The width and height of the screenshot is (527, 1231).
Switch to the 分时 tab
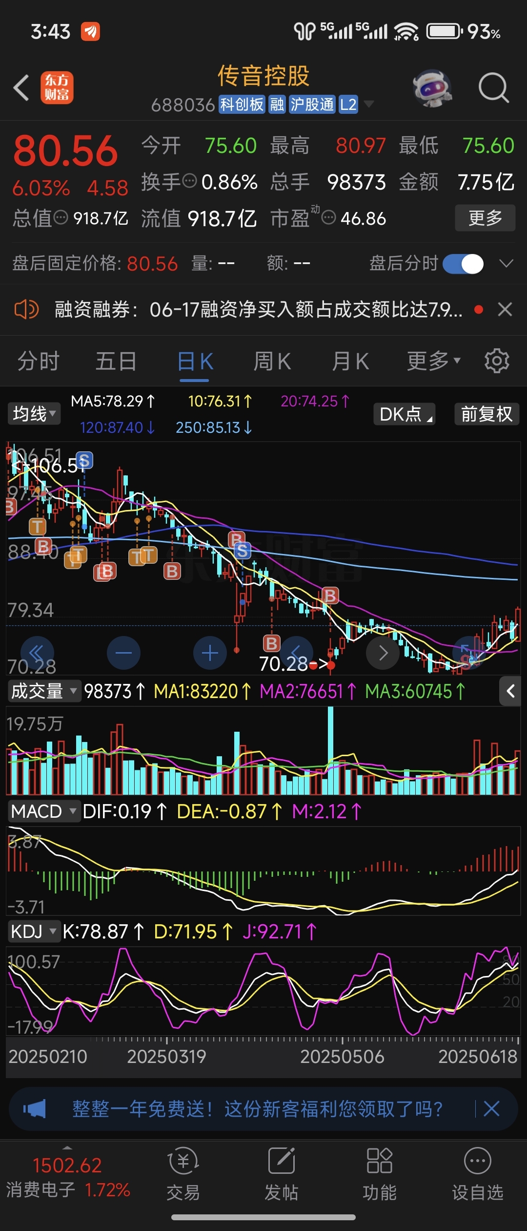39,361
